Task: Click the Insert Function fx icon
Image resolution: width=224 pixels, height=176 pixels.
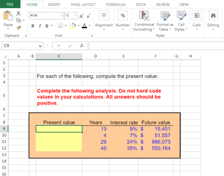Action: pos(82,46)
